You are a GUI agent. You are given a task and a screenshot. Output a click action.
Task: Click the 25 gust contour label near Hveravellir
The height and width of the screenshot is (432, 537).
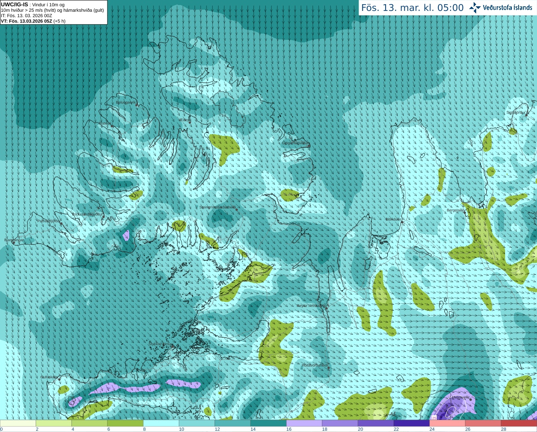(434, 418)
